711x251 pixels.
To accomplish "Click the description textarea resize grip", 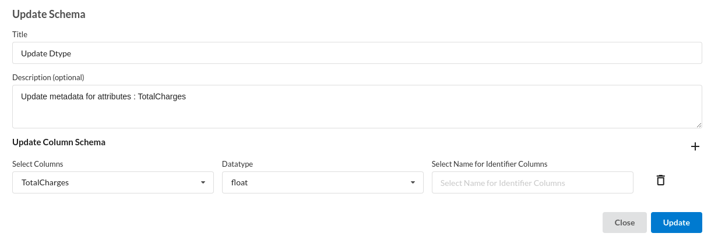I will pyautogui.click(x=698, y=124).
